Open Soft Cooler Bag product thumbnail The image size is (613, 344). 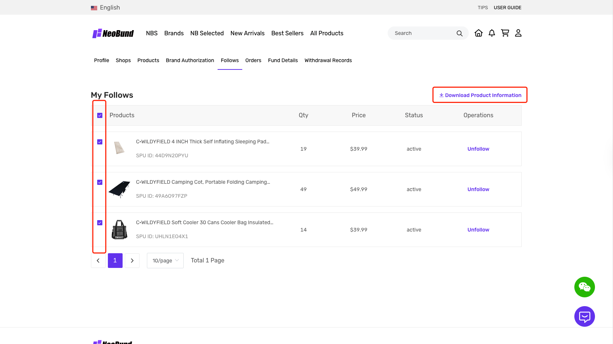point(119,230)
